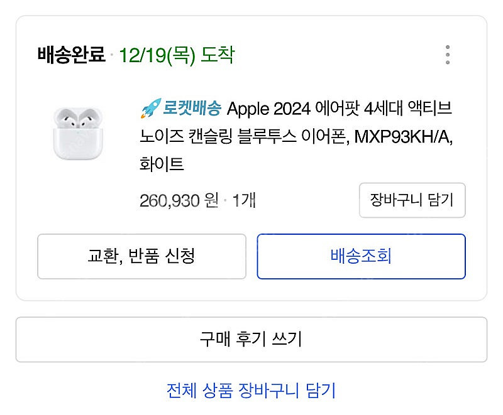Open the AirPods product thumbnail image
Screen dimensions: 503x415
78,134
